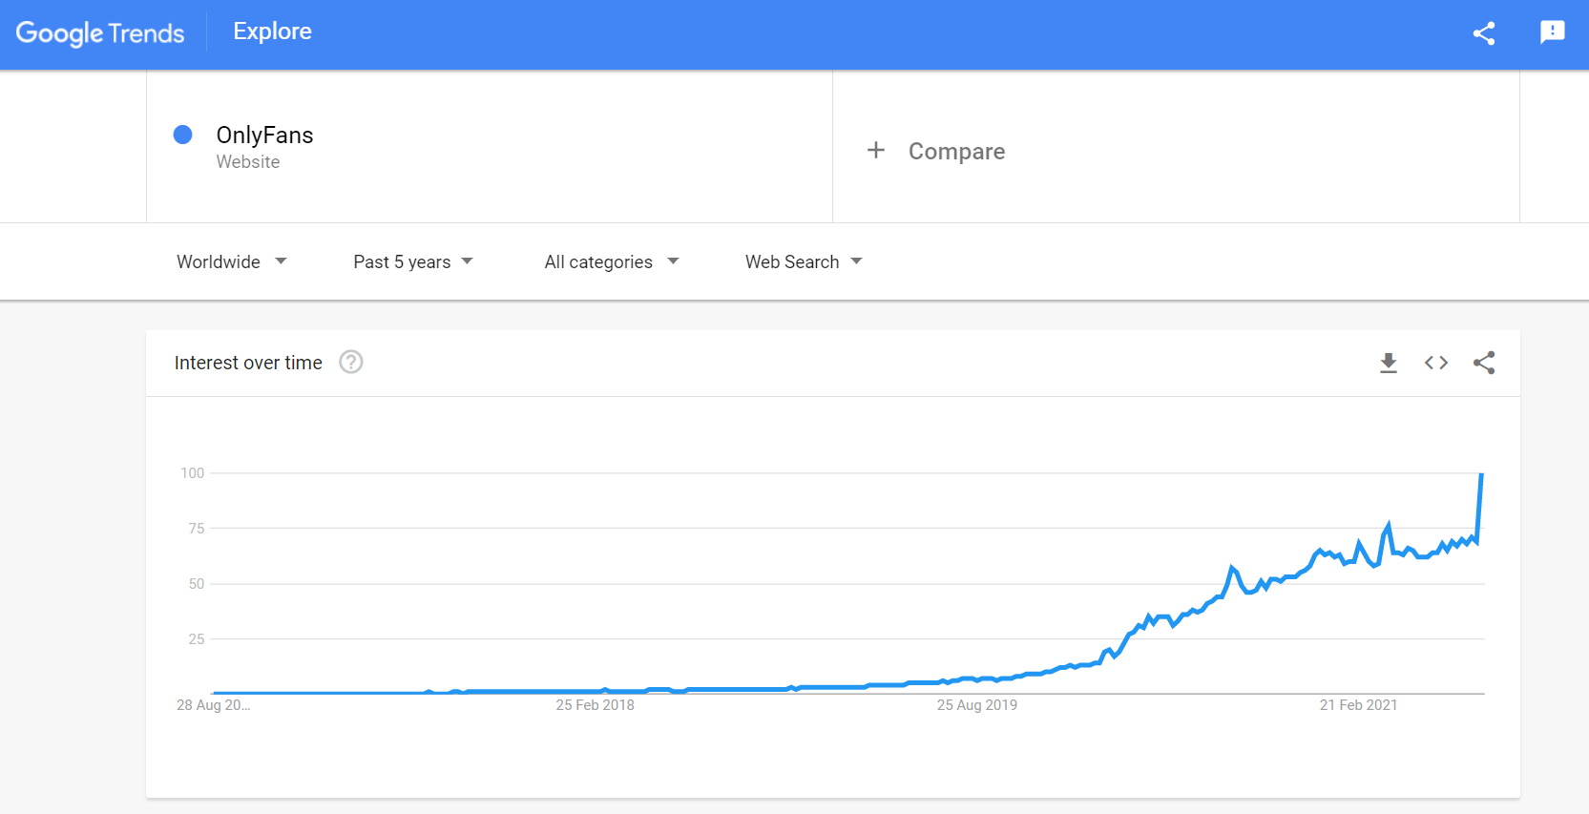Click the Interest over time heading

(x=248, y=363)
